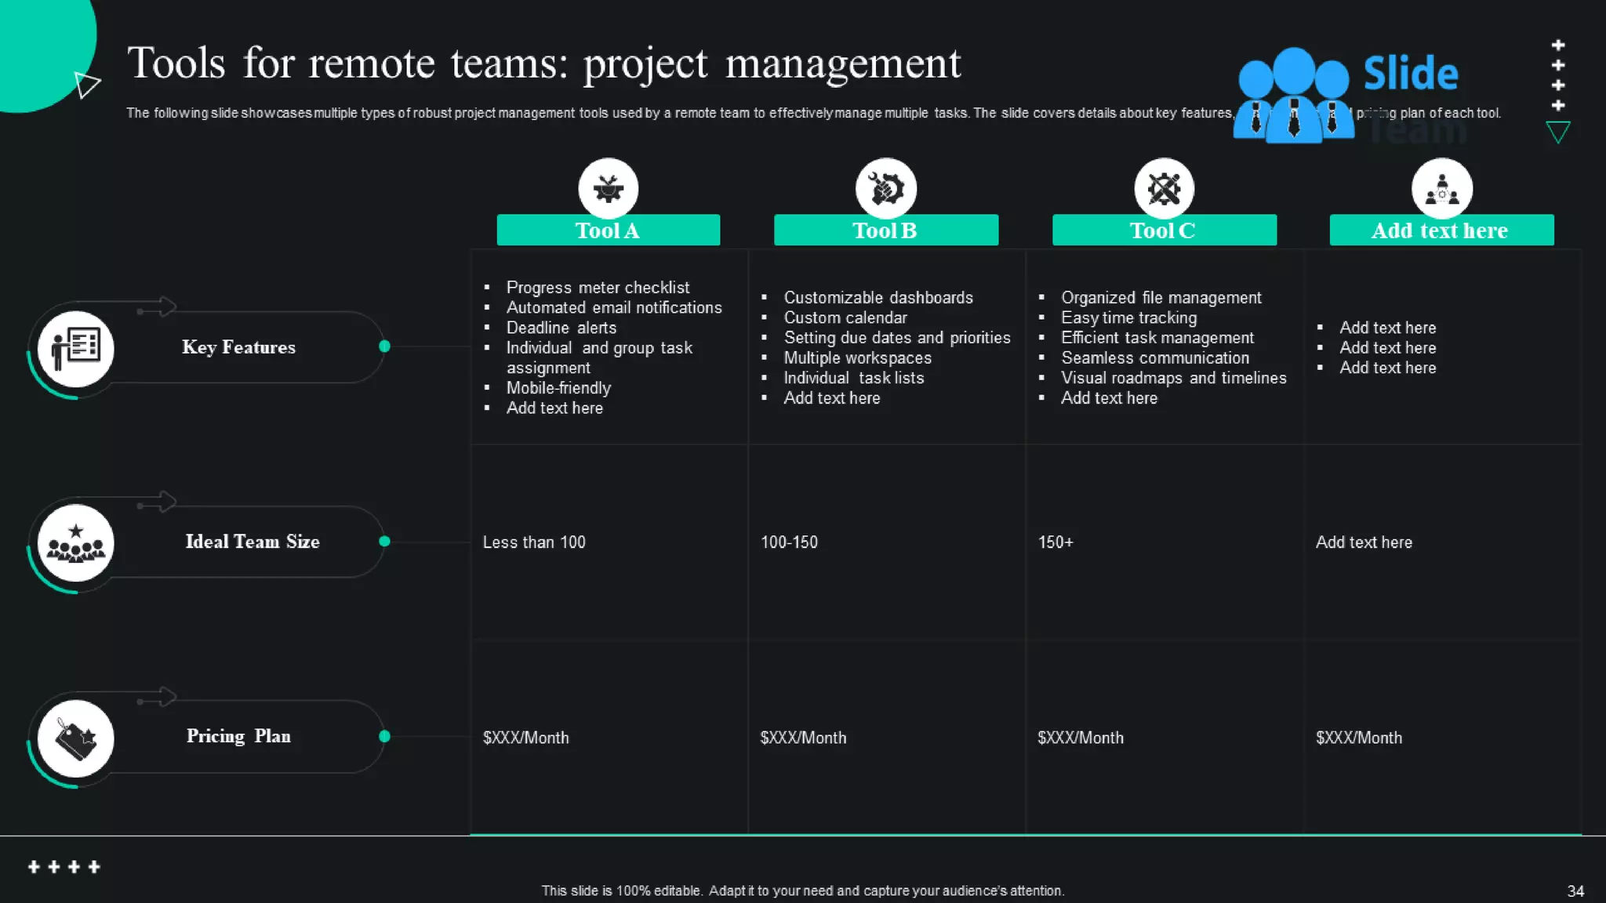Click the slide title text
1606x903 pixels.
[x=543, y=63]
